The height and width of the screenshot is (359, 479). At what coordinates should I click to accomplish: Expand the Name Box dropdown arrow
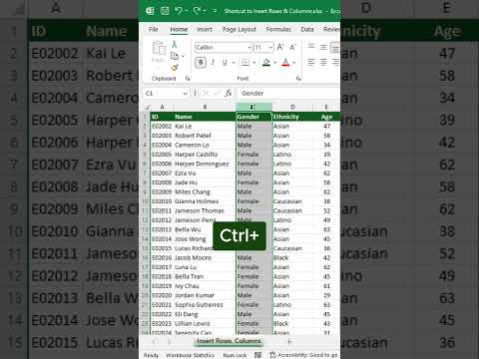(186, 94)
